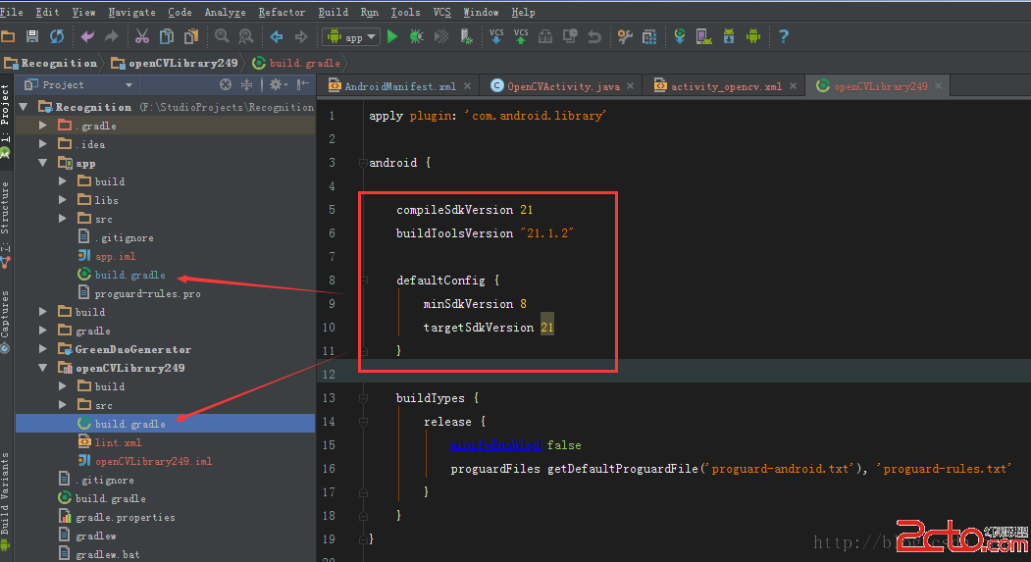The image size is (1031, 562).
Task: Click the Help question mark icon
Action: coord(783,37)
